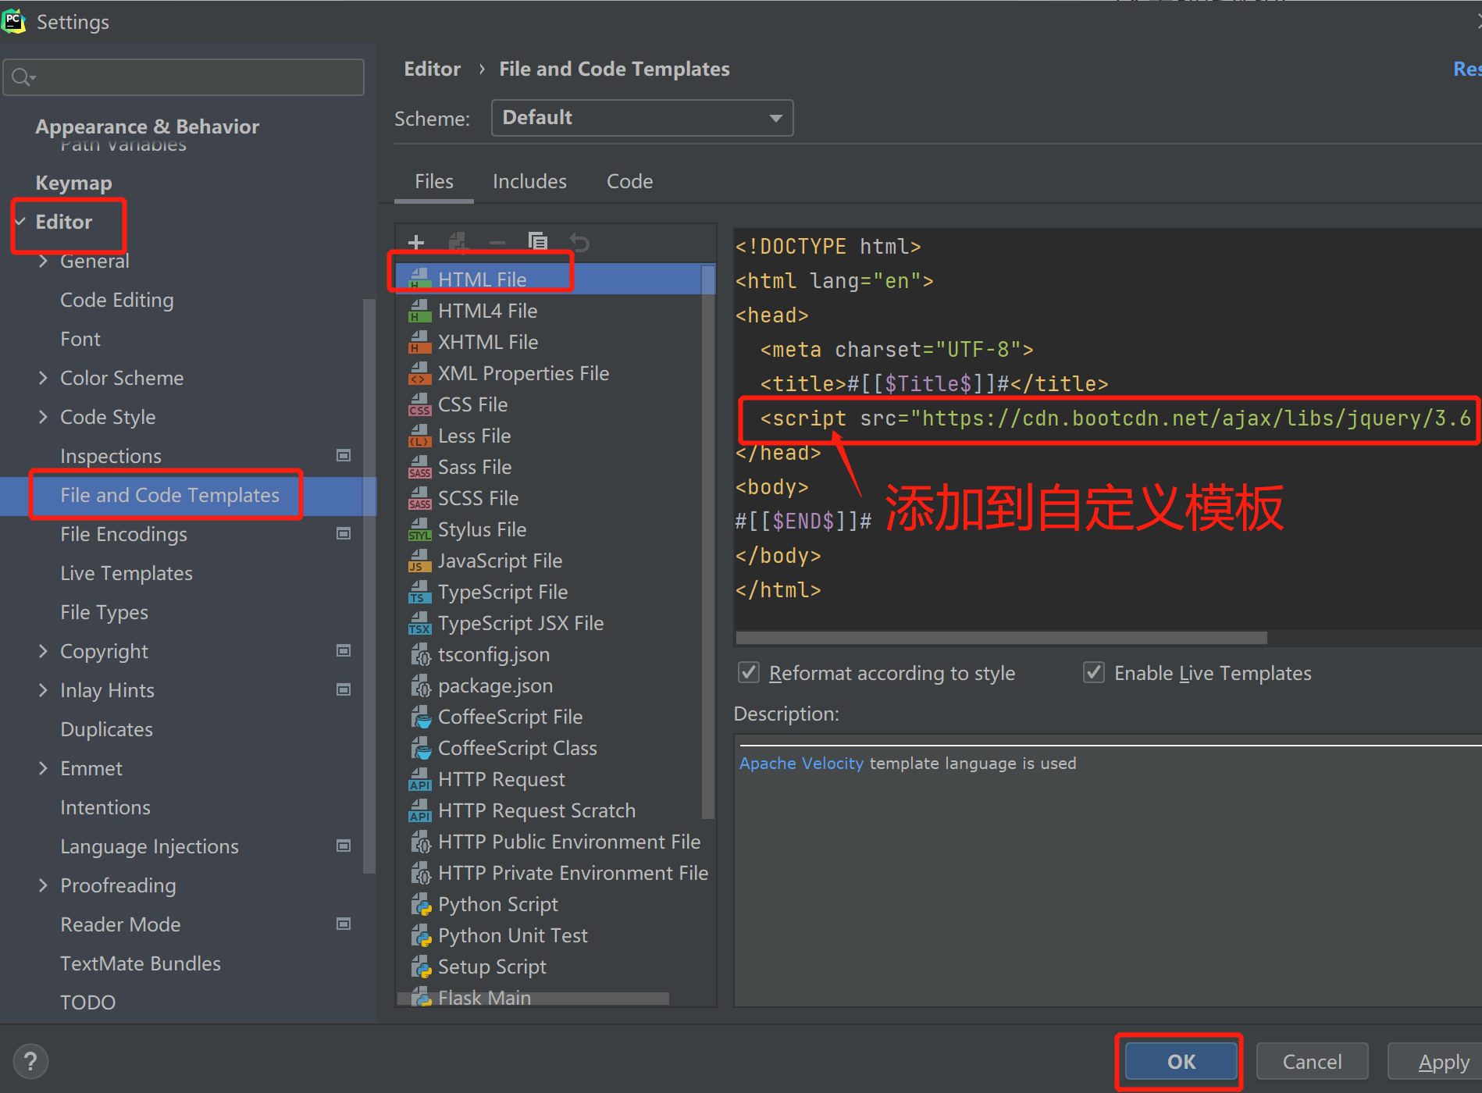The image size is (1482, 1093).
Task: Open the Apache Velocity link
Action: coord(801,764)
